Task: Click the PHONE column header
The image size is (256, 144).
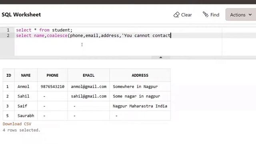Action: tap(52, 75)
